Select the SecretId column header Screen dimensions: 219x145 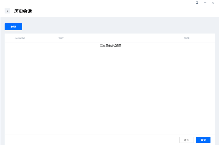click(x=20, y=38)
